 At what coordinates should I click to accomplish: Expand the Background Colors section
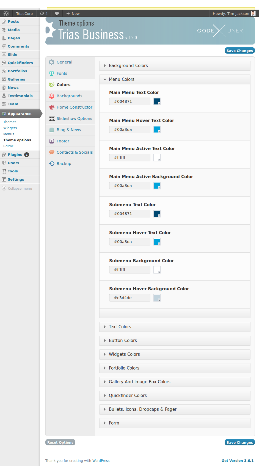click(x=175, y=66)
